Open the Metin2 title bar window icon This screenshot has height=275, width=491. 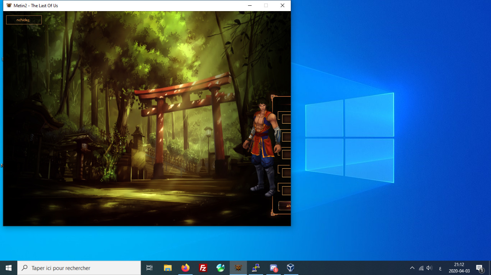[x=9, y=6]
